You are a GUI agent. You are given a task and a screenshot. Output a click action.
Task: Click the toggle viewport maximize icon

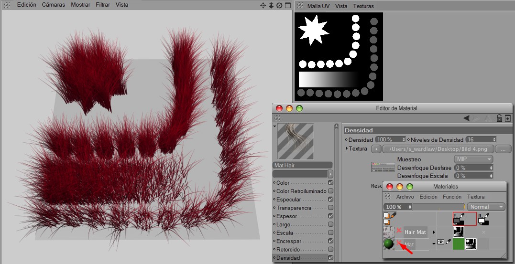point(288,5)
